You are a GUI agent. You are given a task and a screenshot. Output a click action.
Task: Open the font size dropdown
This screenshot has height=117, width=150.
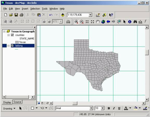point(103,108)
